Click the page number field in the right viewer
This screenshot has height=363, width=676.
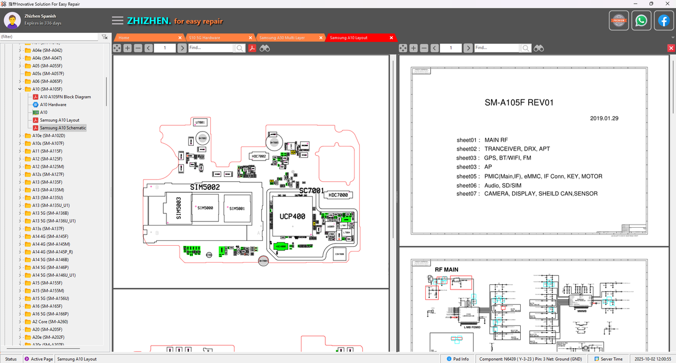(451, 48)
